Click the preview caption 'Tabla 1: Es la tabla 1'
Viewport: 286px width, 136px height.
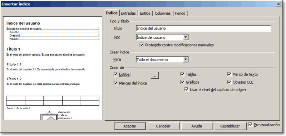click(18, 108)
